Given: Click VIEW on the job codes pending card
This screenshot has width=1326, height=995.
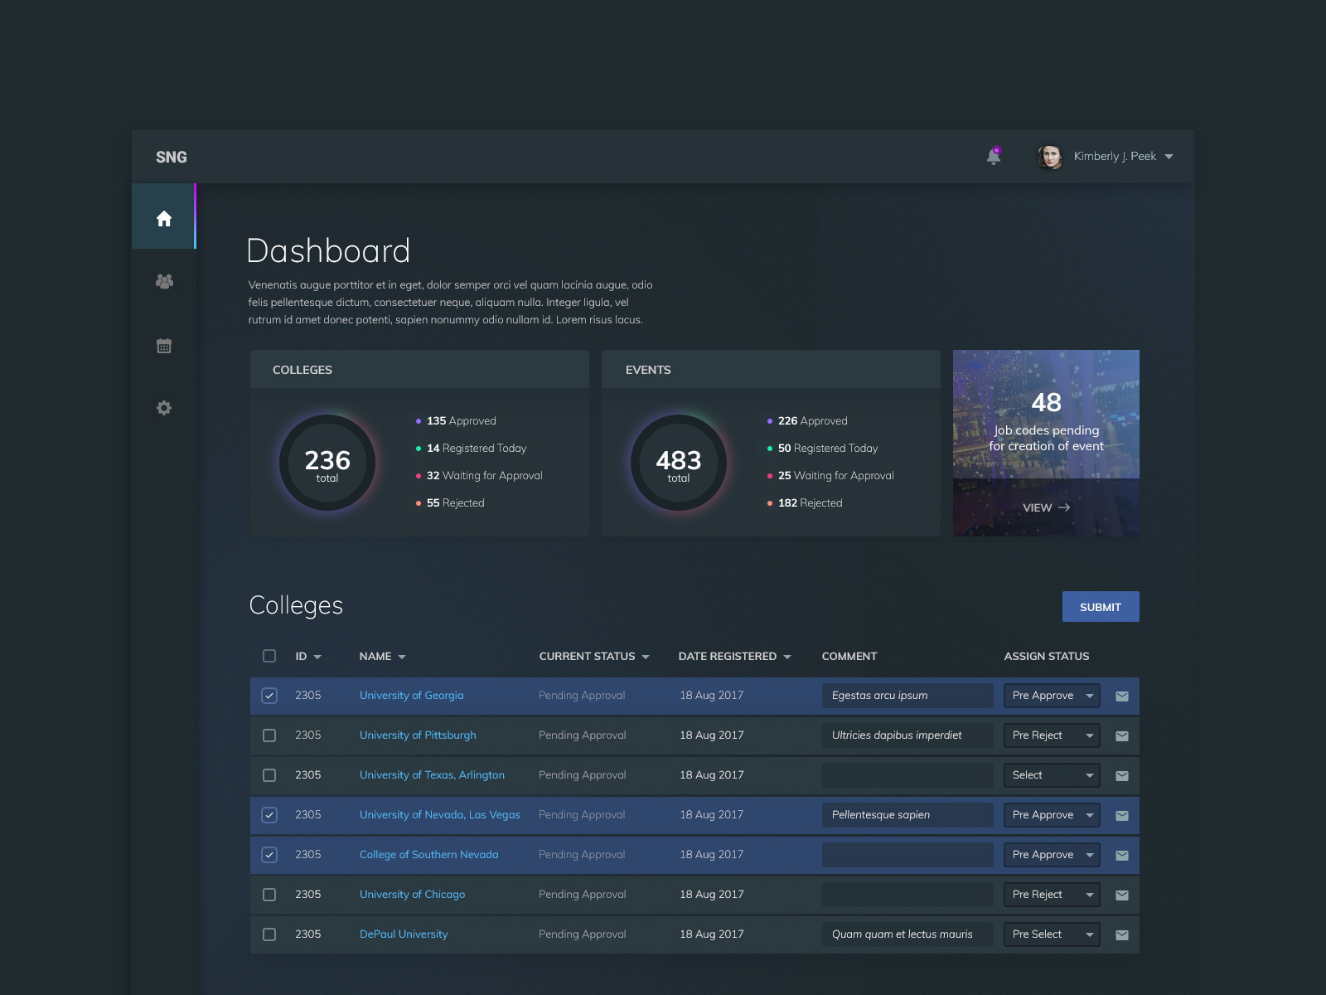Looking at the screenshot, I should pyautogui.click(x=1046, y=507).
